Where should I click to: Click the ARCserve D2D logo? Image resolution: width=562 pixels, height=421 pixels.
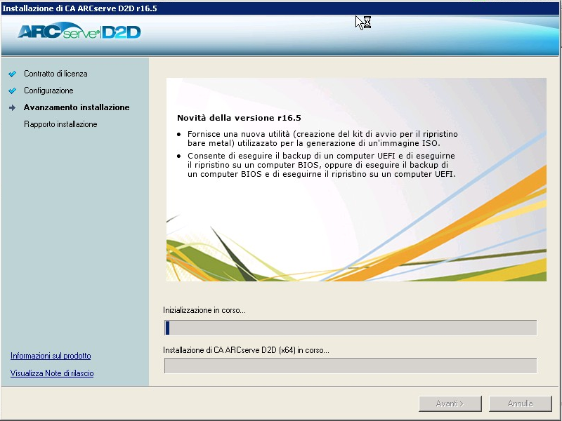click(x=79, y=32)
